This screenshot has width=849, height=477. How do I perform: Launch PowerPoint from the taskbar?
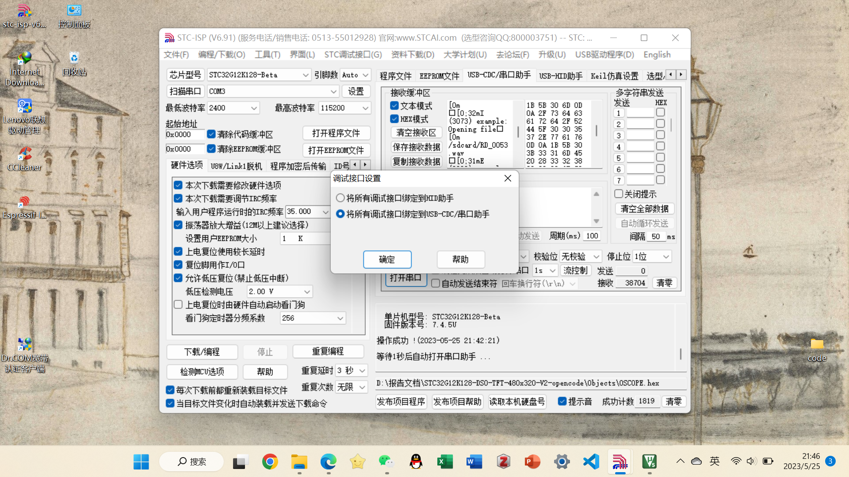tap(532, 462)
